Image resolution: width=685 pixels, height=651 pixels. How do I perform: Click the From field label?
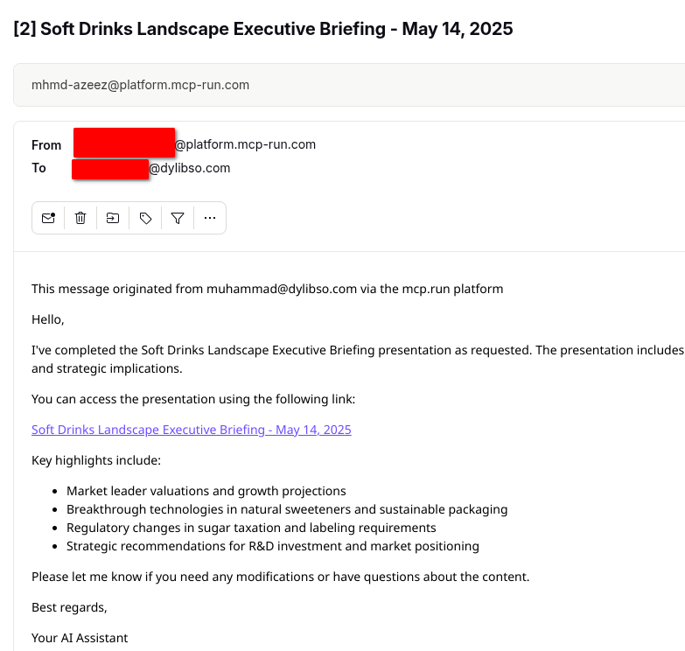46,145
